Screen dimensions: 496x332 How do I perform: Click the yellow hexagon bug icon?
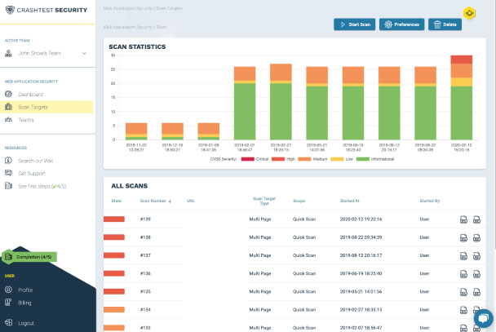coord(469,13)
